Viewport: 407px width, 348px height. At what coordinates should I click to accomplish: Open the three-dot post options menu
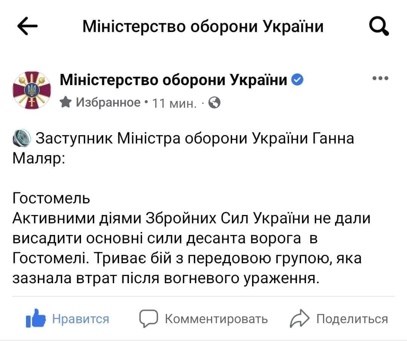380,79
